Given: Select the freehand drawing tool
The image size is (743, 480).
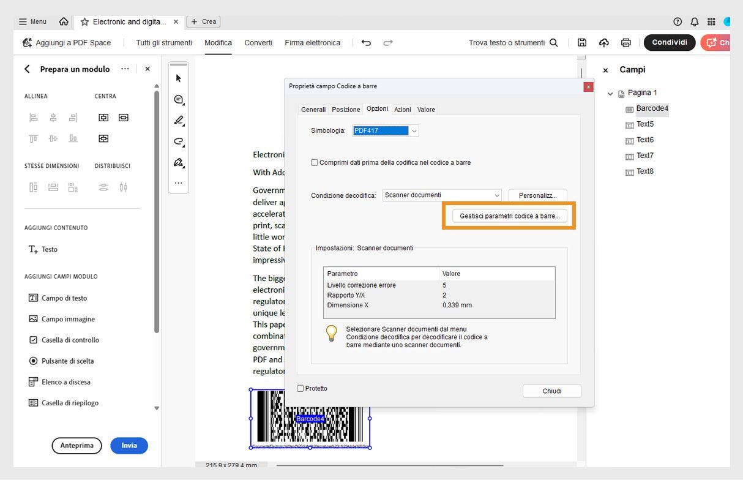Looking at the screenshot, I should click(x=178, y=141).
